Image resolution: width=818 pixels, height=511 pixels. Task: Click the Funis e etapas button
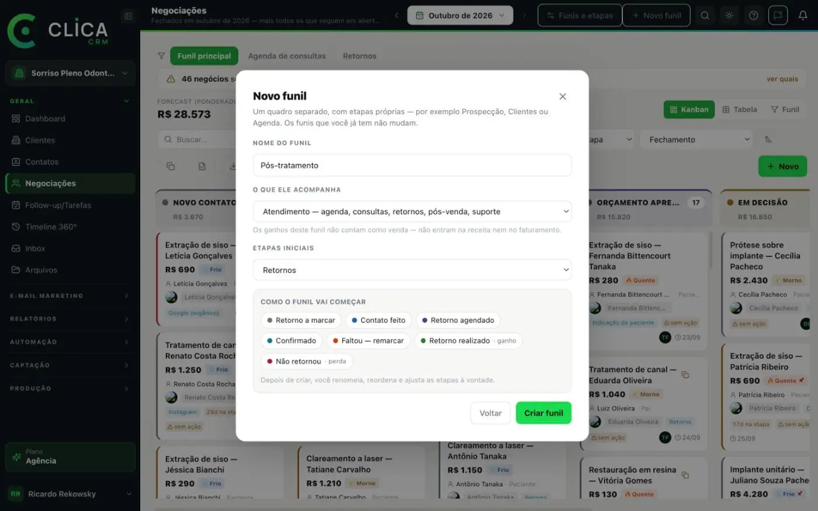click(580, 16)
